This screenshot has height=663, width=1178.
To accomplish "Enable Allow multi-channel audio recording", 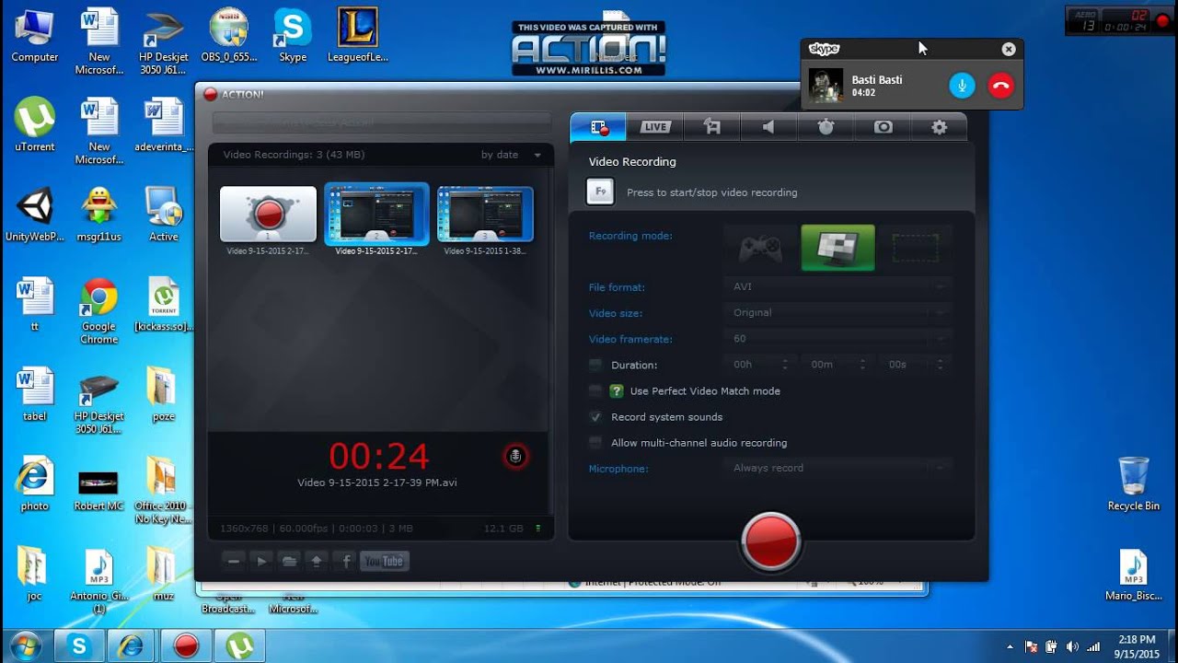I will 595,442.
